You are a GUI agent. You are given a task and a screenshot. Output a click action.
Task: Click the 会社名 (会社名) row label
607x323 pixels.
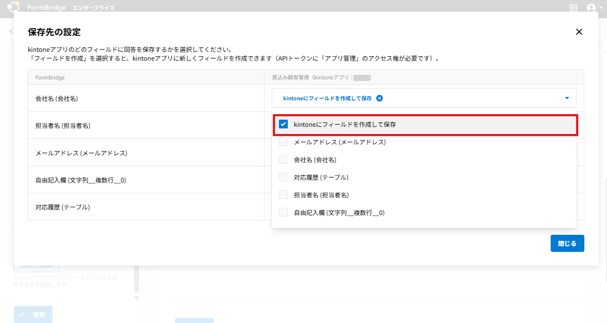pos(56,99)
